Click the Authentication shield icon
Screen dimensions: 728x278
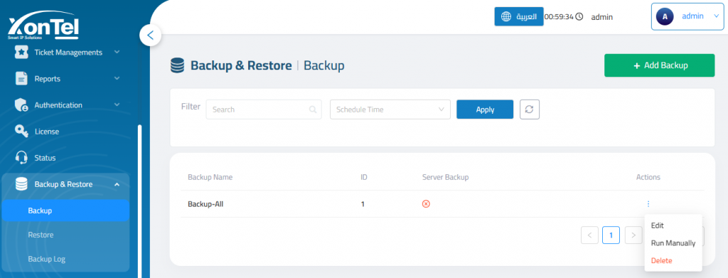coord(21,105)
